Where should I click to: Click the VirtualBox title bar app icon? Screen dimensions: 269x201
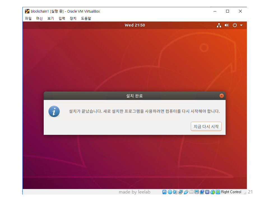27,11
